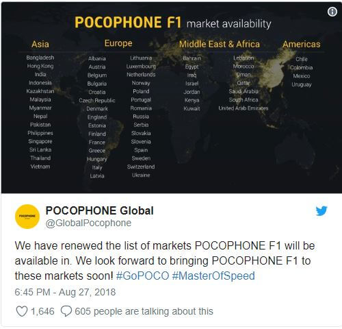Click the Americas heading in image
Screen dimensions: 342x329
(302, 44)
